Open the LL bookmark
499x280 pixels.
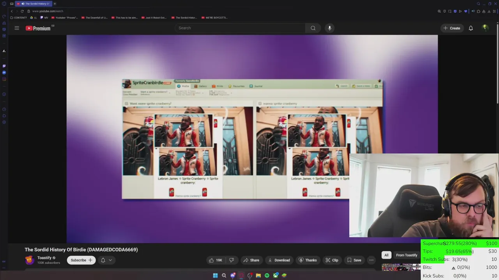pos(34,17)
